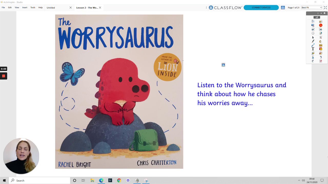Viewport: 328px width, 184px height.
Task: Click the Start/Stop Flipchart Vote icon
Action: pos(313,33)
